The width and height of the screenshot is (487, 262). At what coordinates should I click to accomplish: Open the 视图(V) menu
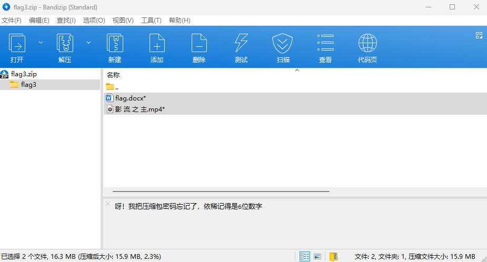tap(123, 21)
